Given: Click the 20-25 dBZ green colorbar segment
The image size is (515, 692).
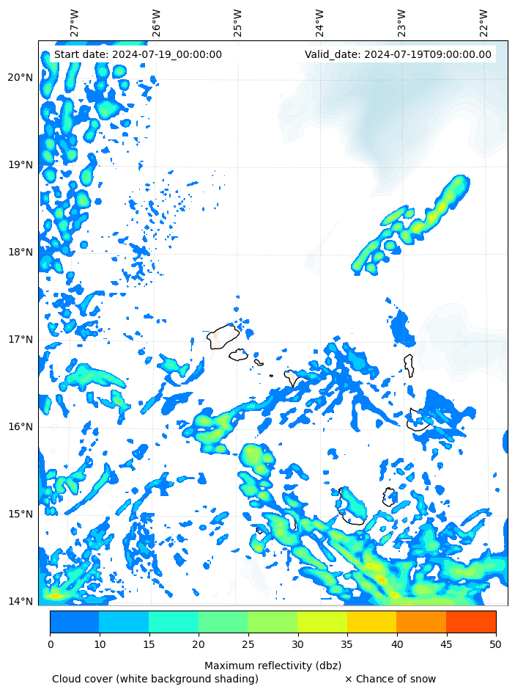Looking at the screenshot, I should tap(223, 622).
